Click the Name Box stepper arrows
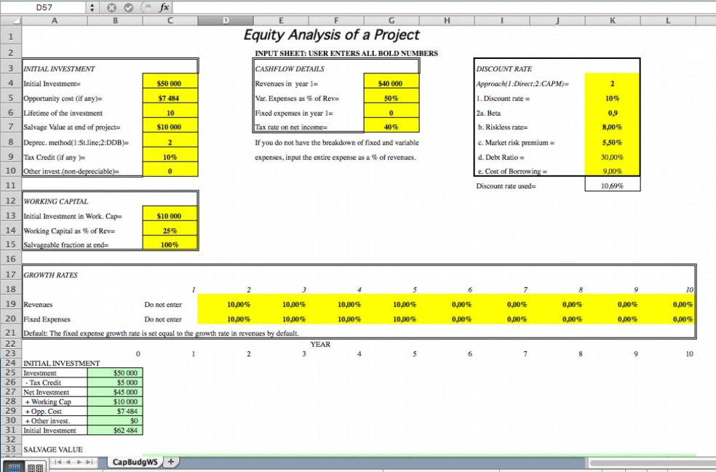This screenshot has width=716, height=472. pyautogui.click(x=92, y=7)
